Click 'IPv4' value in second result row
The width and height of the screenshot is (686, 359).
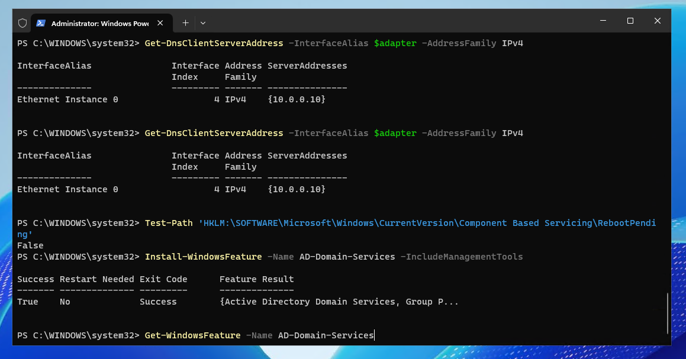point(236,189)
